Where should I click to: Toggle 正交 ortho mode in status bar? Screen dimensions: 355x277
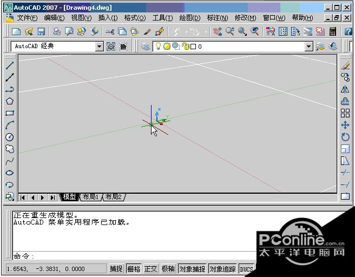(150, 269)
